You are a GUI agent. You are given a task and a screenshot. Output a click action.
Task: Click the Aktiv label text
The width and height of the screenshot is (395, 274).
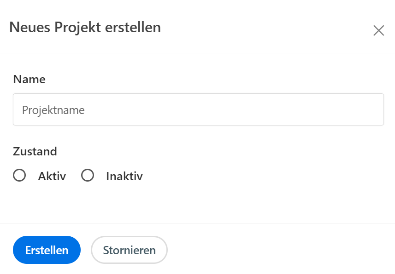tap(52, 176)
